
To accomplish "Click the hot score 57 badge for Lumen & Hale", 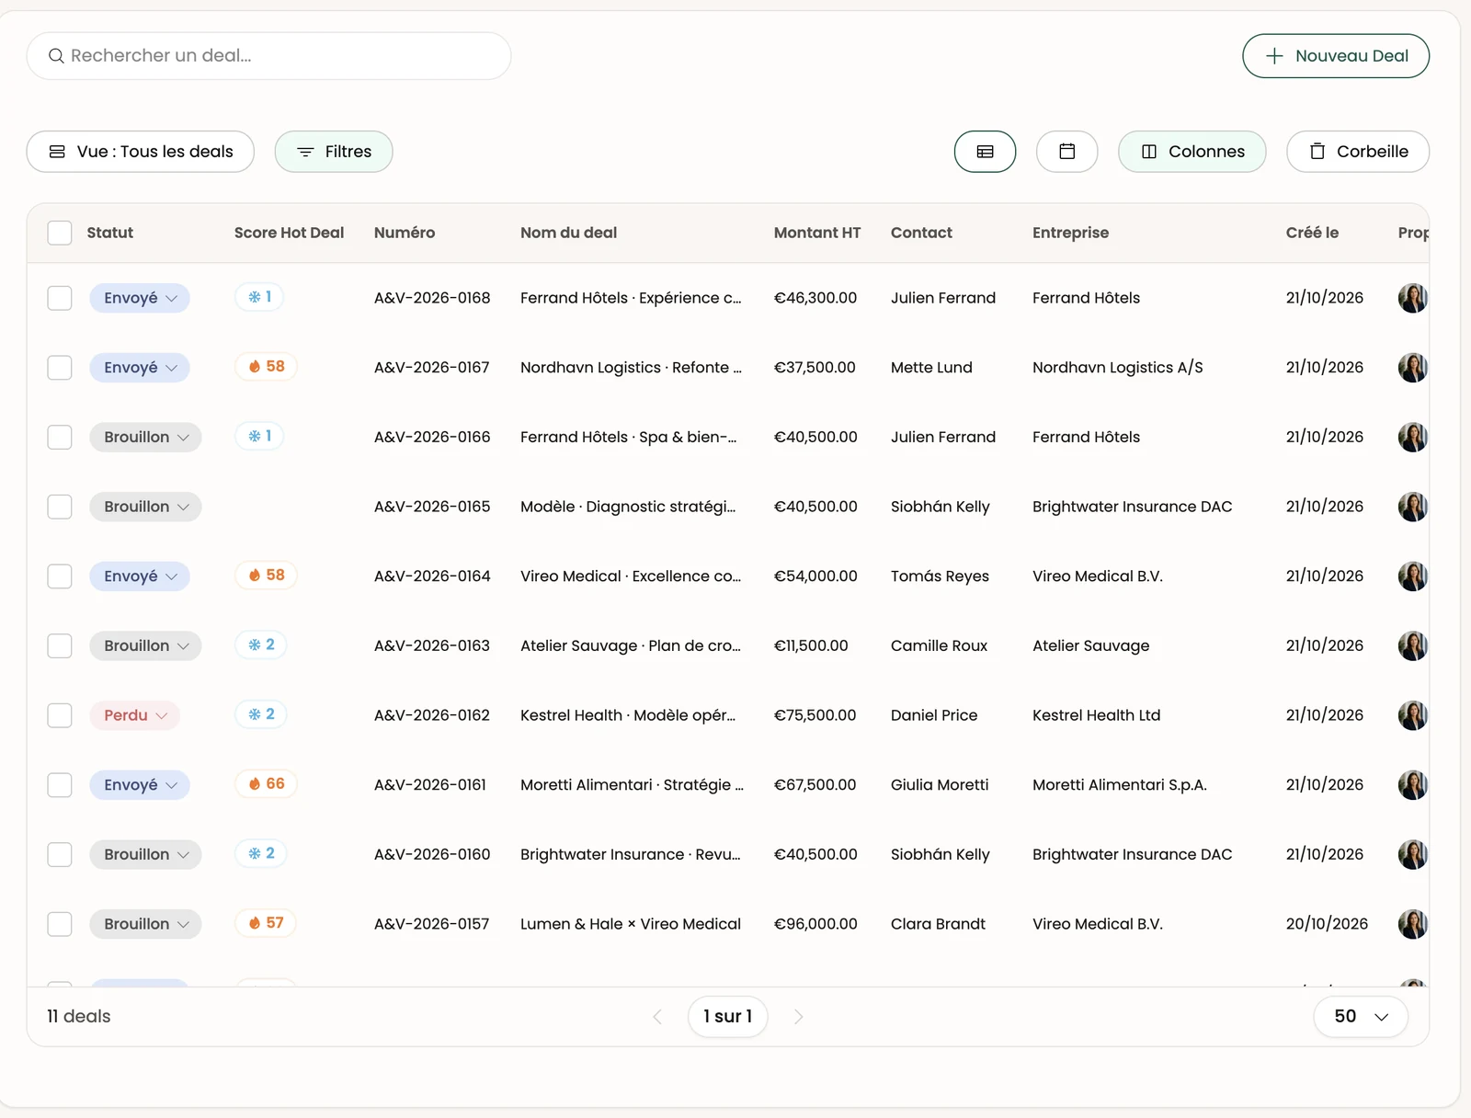I will click(x=266, y=922).
